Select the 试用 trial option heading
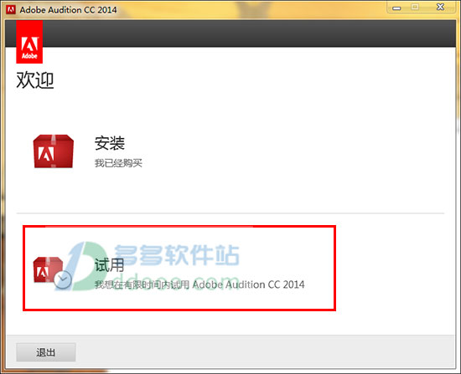Screen dimensions: 461x374 pos(109,265)
